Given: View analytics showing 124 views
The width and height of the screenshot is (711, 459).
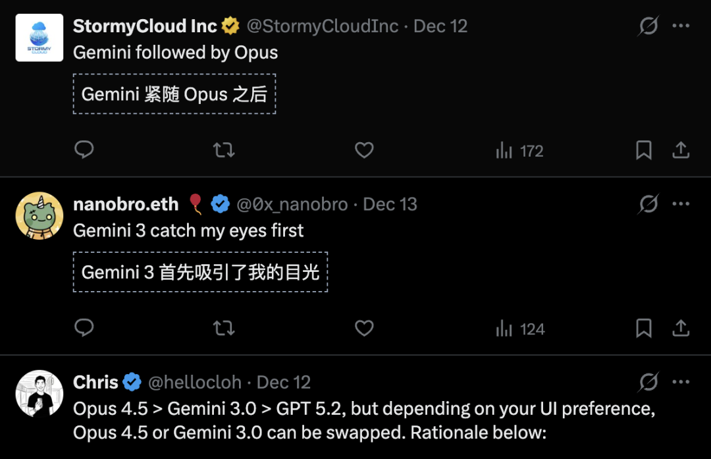Looking at the screenshot, I should pyautogui.click(x=520, y=329).
